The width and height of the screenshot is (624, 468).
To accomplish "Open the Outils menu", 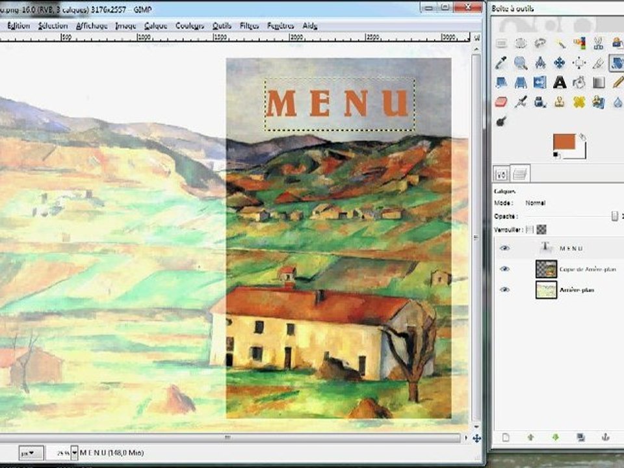I will (222, 26).
